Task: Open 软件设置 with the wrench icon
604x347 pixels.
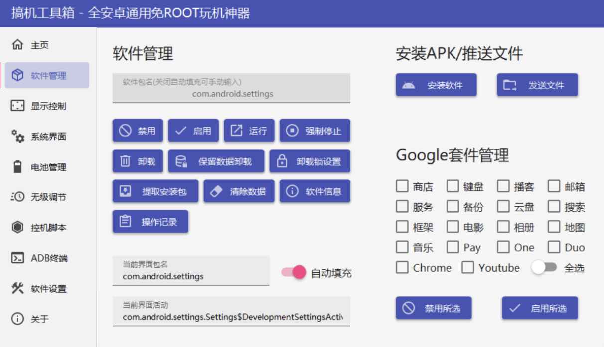Action: coord(47,289)
